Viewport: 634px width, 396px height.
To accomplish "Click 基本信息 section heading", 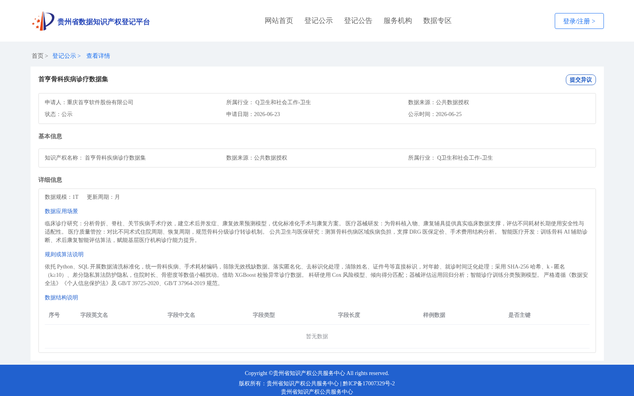I will [50, 136].
